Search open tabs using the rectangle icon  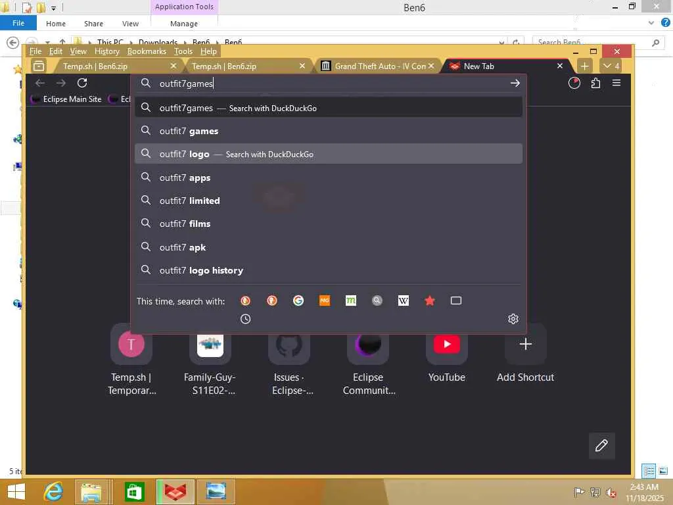[x=456, y=301]
